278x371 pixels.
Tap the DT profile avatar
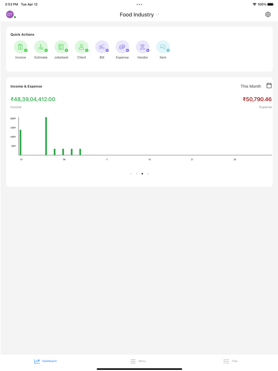[10, 14]
